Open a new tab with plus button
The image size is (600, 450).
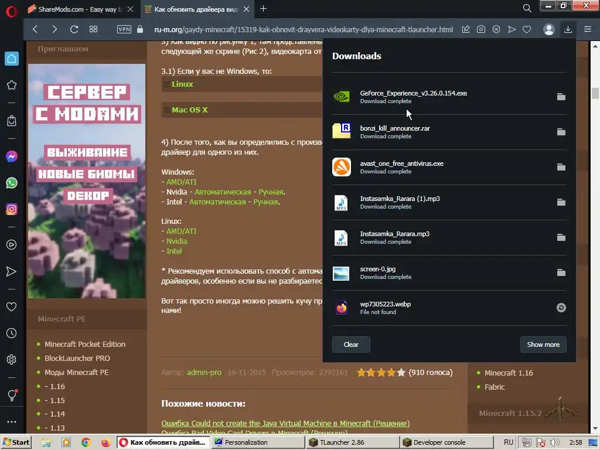coord(263,8)
